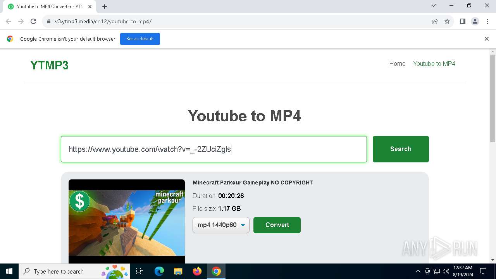Viewport: 496px width, 279px height.
Task: Open the Chrome three-dot menu
Action: tap(487, 21)
